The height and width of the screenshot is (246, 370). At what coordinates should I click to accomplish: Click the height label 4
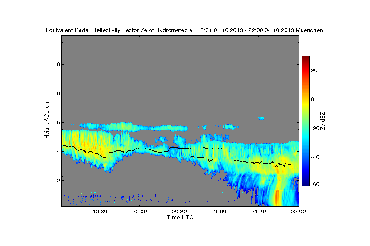point(58,151)
